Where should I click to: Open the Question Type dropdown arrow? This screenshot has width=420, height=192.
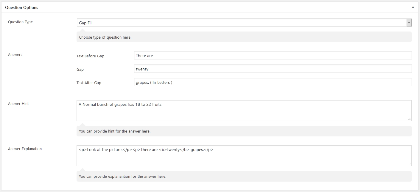(x=409, y=23)
